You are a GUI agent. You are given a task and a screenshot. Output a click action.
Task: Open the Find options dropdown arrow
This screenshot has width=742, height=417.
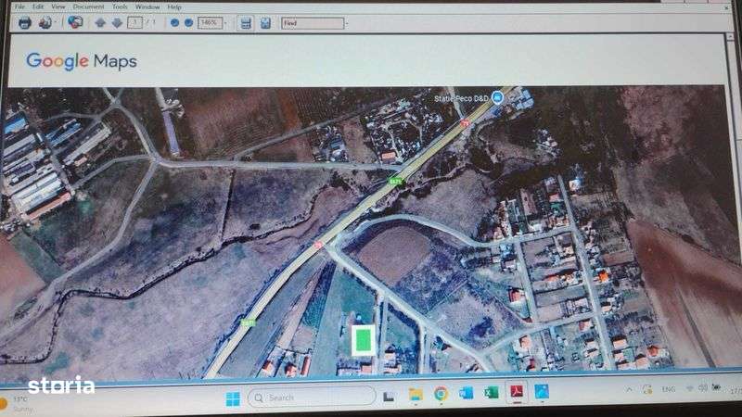tap(347, 23)
